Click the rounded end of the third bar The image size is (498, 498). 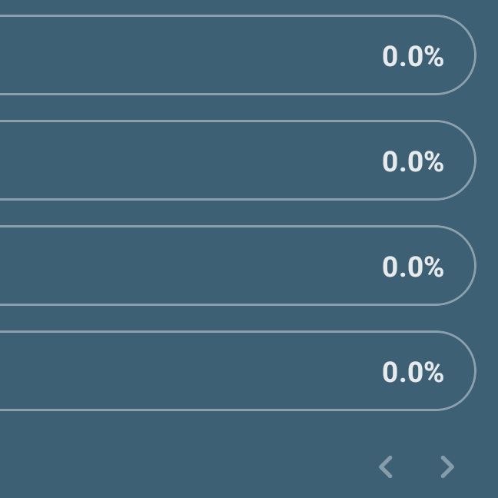(x=463, y=265)
